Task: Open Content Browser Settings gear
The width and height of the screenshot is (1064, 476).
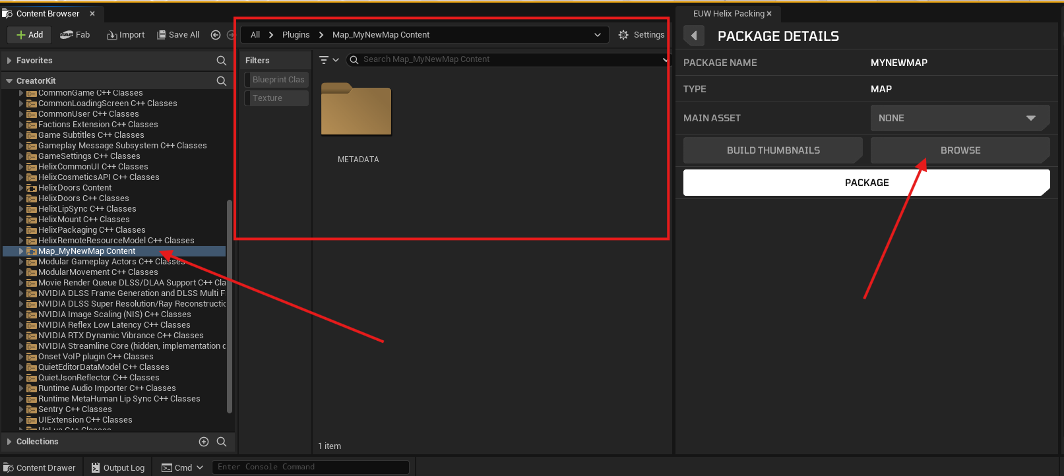Action: (x=641, y=35)
